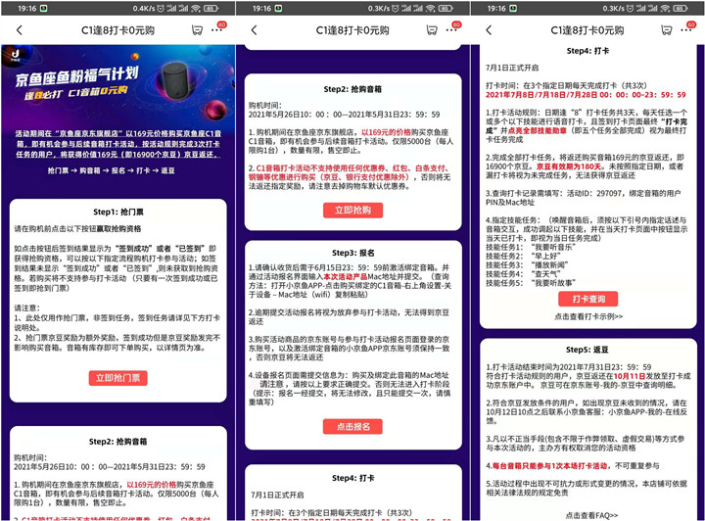This screenshot has height=521, width=705.
Task: Tap the back arrow on the Step1 抢门票 screen
Action: [x=19, y=30]
